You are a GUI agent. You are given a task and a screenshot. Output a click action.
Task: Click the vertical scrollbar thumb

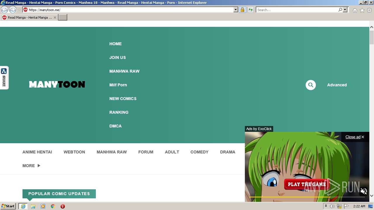point(372,37)
